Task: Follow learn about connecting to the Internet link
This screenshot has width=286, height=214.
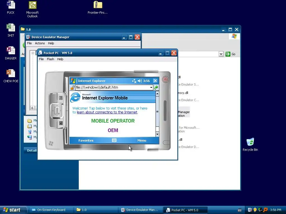Action: pyautogui.click(x=107, y=112)
